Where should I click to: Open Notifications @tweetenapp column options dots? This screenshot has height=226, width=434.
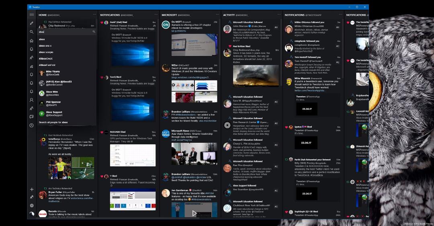tap(340, 15)
